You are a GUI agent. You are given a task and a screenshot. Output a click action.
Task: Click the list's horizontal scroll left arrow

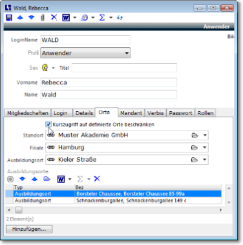coord(9,209)
